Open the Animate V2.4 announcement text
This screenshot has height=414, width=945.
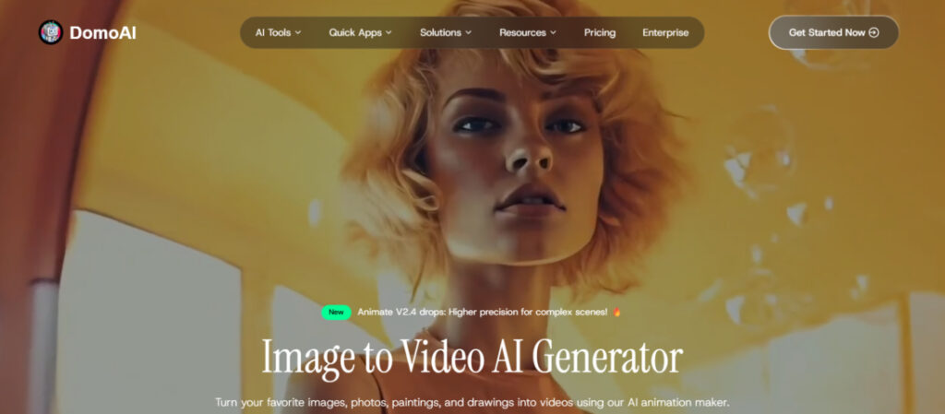pos(482,313)
